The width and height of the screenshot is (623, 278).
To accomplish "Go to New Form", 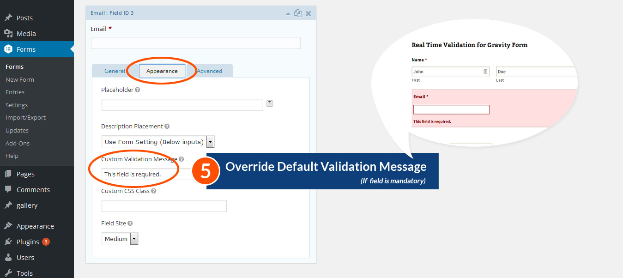I will (20, 79).
